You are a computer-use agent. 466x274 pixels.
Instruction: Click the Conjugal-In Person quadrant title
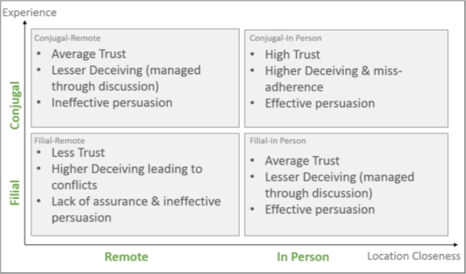(286, 38)
